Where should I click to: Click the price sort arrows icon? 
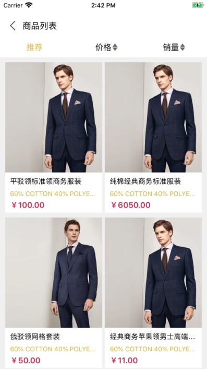[x=115, y=48]
